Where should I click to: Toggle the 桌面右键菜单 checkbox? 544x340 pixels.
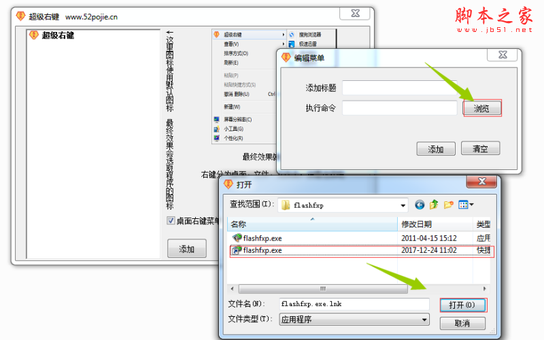(171, 220)
